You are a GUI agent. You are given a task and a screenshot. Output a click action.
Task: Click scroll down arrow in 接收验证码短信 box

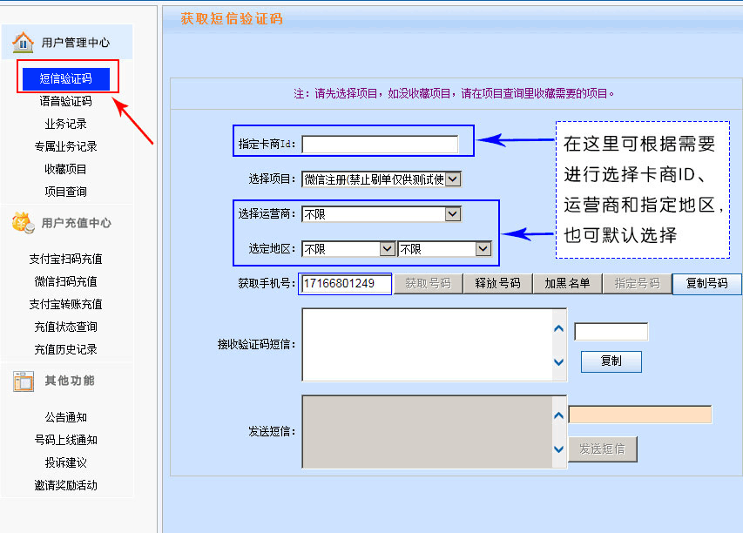pyautogui.click(x=558, y=362)
